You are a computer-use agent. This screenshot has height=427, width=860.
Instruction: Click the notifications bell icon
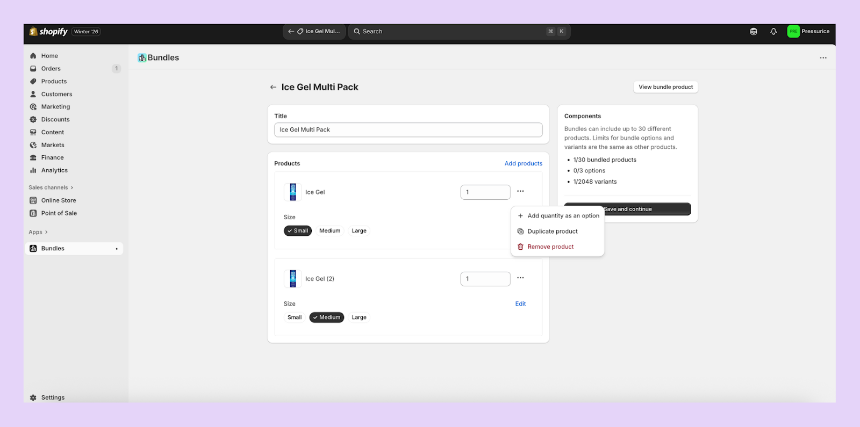tap(773, 32)
